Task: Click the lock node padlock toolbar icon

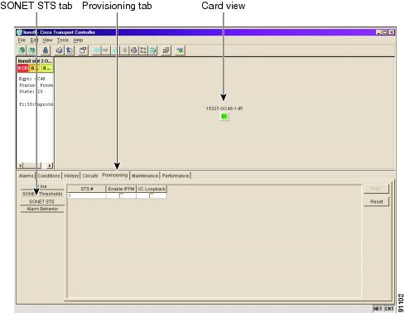Action: 46,51
